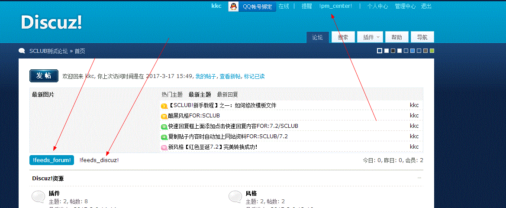The height and width of the screenshot is (208, 506).
Task: Click the pink number 5 icon before 新风格
Action: tap(164, 148)
